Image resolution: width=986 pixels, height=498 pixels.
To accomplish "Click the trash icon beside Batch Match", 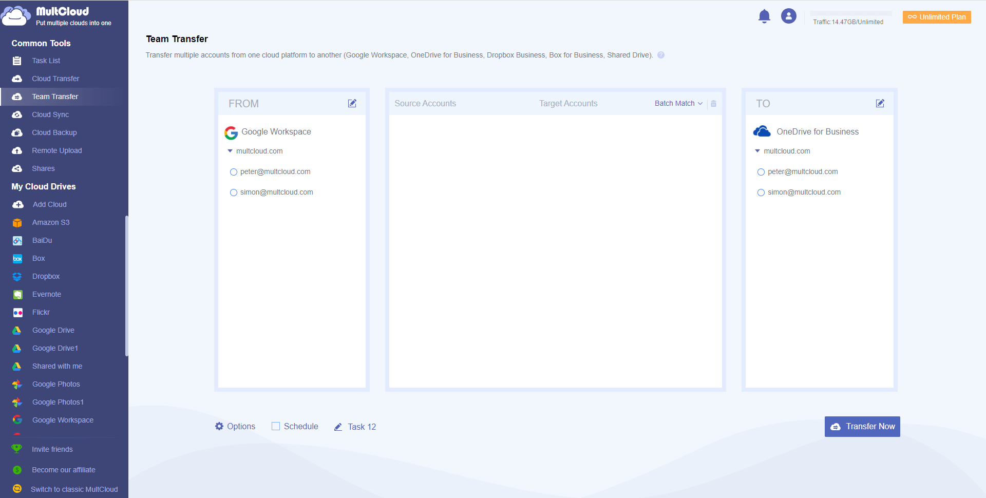I will tap(713, 104).
